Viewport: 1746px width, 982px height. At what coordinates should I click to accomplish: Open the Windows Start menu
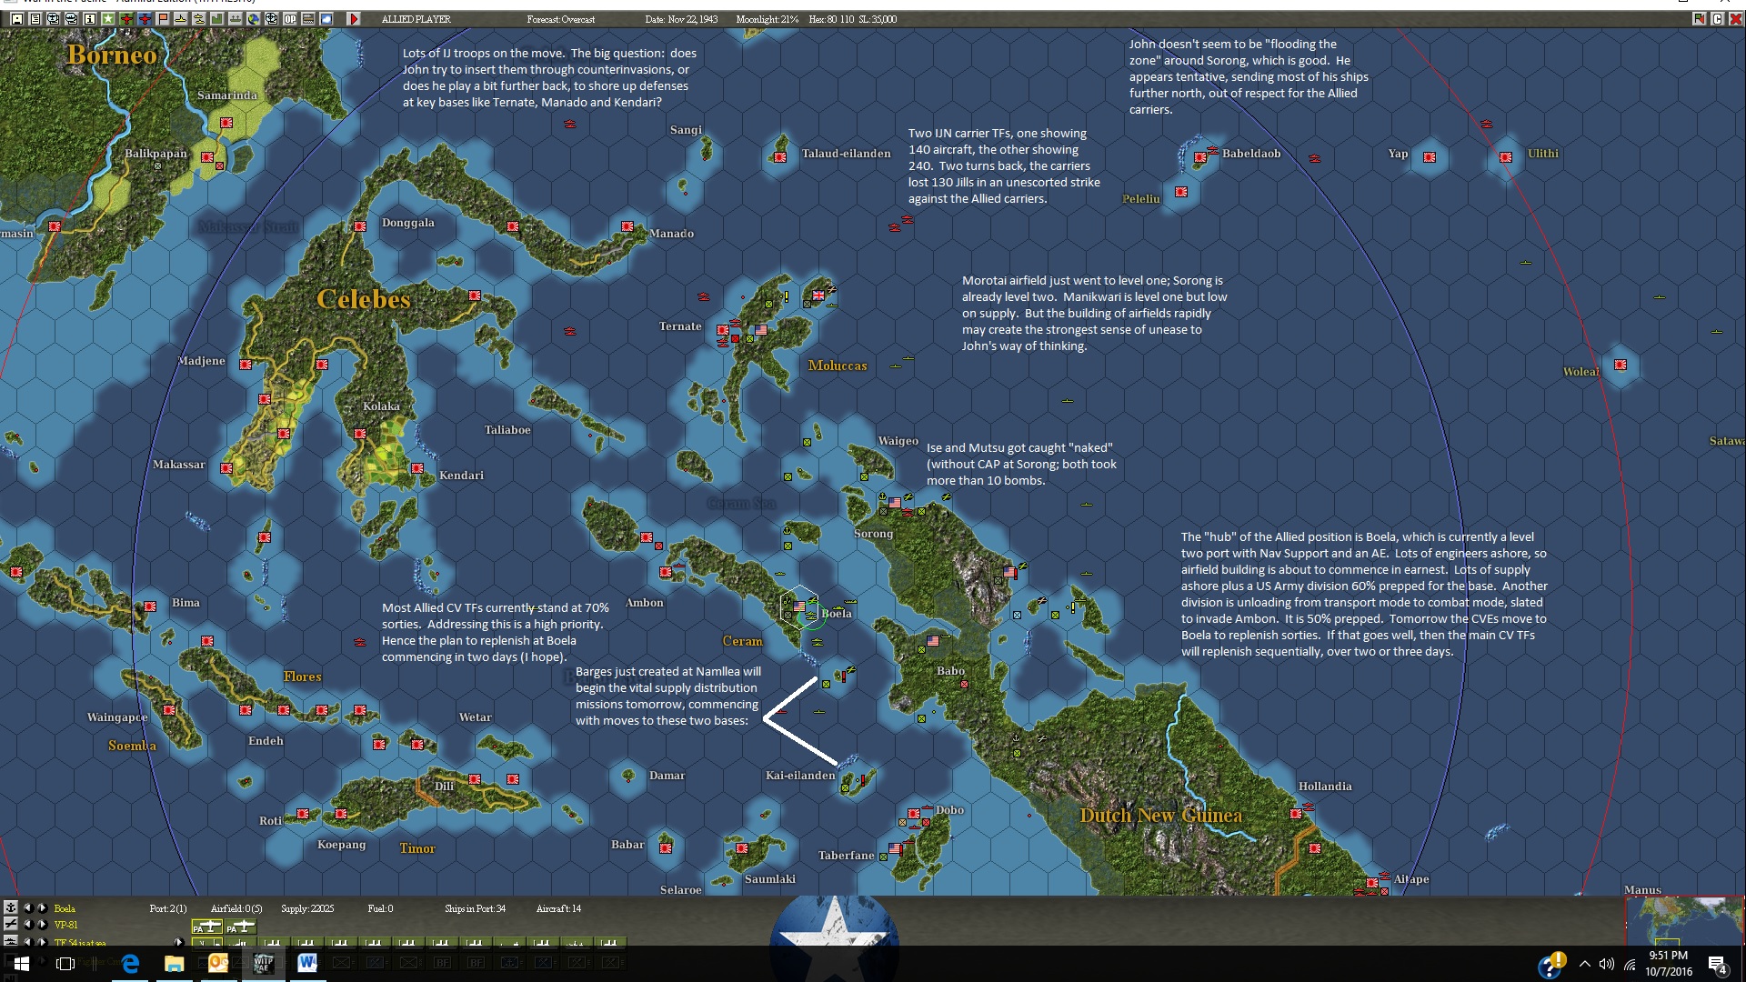(22, 964)
